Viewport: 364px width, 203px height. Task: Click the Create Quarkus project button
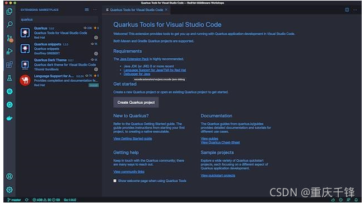pyautogui.click(x=136, y=102)
